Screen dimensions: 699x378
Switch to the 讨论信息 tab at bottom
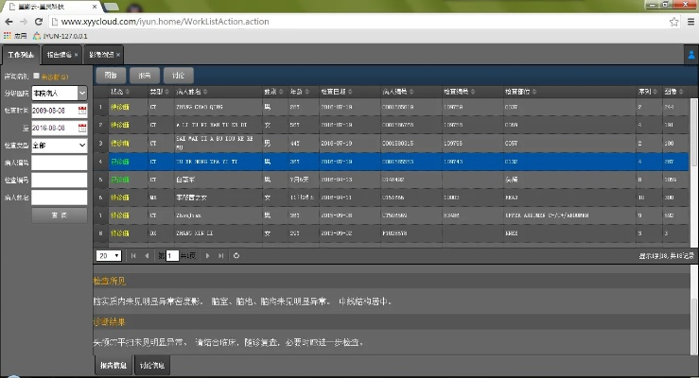pos(152,364)
